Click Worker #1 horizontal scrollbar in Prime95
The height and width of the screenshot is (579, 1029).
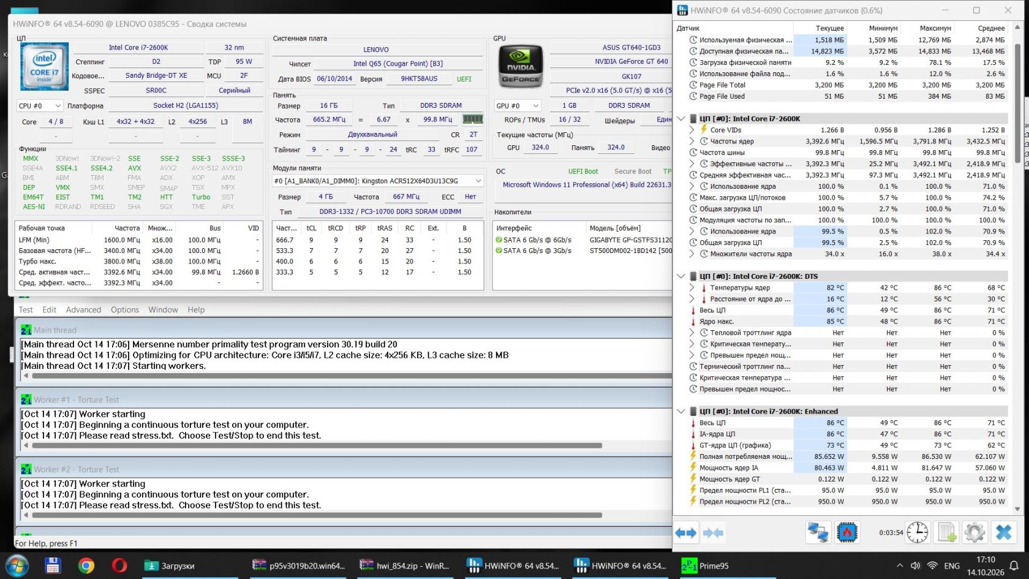(x=317, y=445)
